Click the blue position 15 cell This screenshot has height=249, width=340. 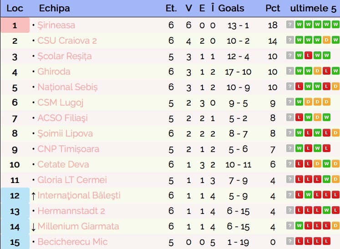click(15, 242)
